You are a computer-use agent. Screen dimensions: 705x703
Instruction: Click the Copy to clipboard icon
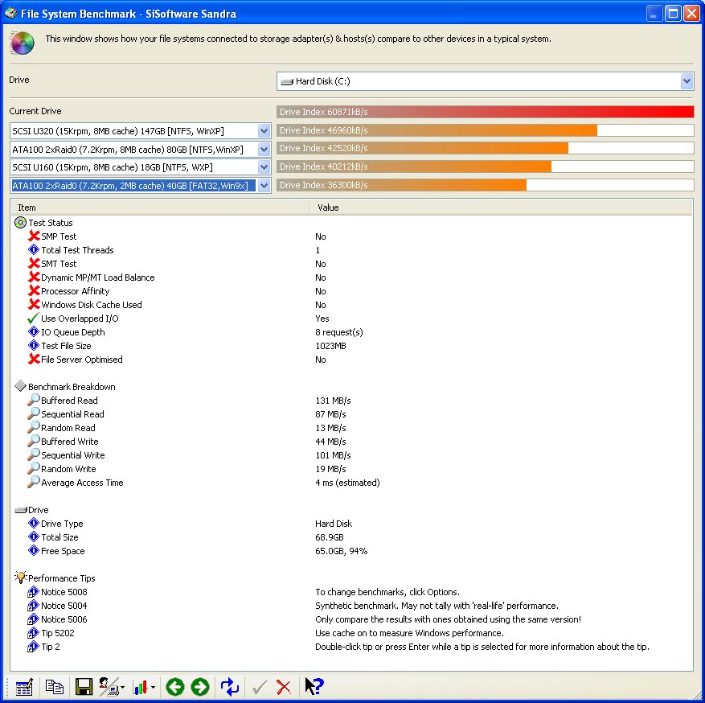55,687
